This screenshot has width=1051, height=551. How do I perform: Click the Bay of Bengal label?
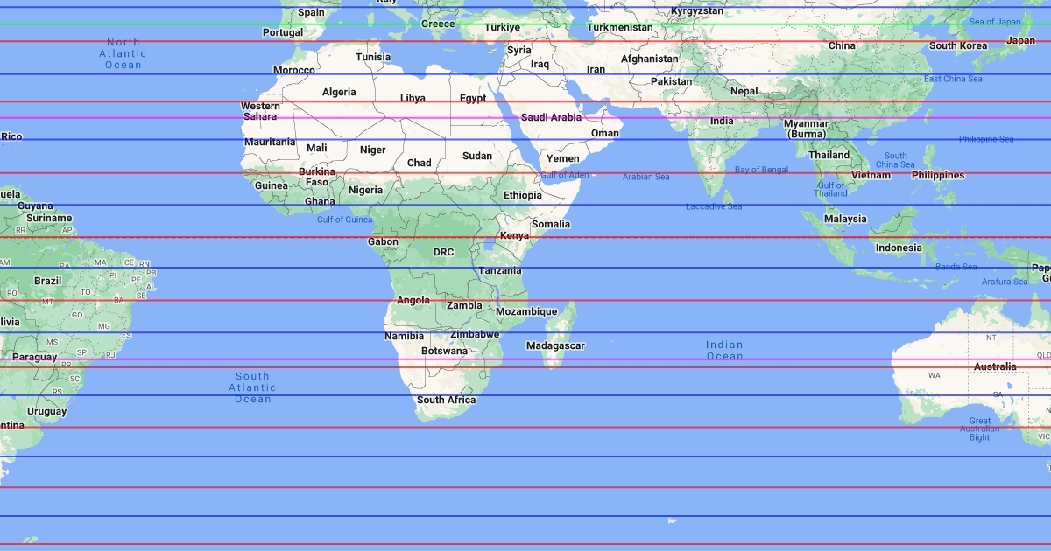[x=761, y=170]
